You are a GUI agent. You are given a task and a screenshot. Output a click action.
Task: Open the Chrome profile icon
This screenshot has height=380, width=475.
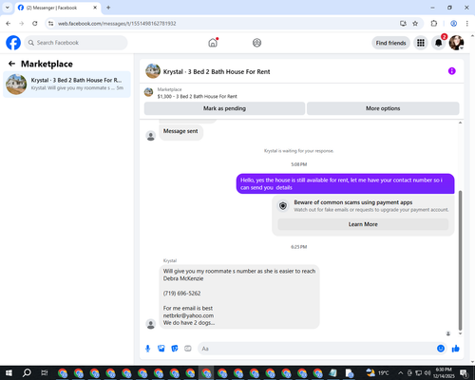453,24
